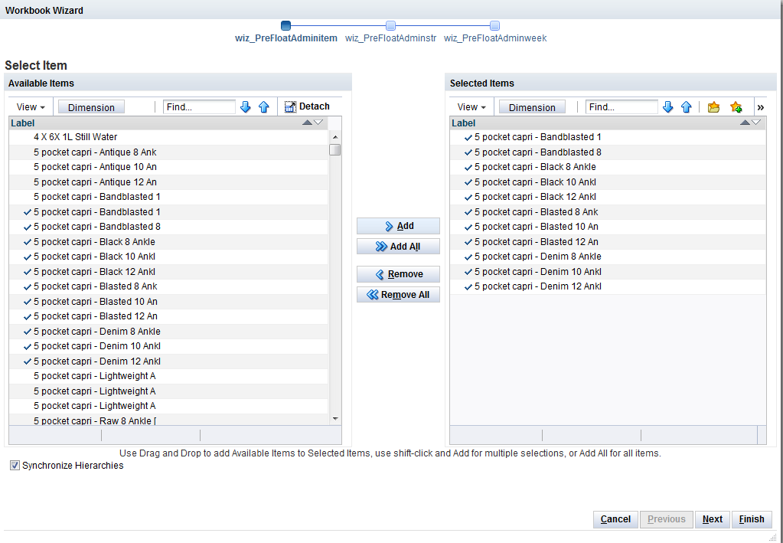
Task: Click the Available Items scrollbar thumb
Action: (x=335, y=149)
